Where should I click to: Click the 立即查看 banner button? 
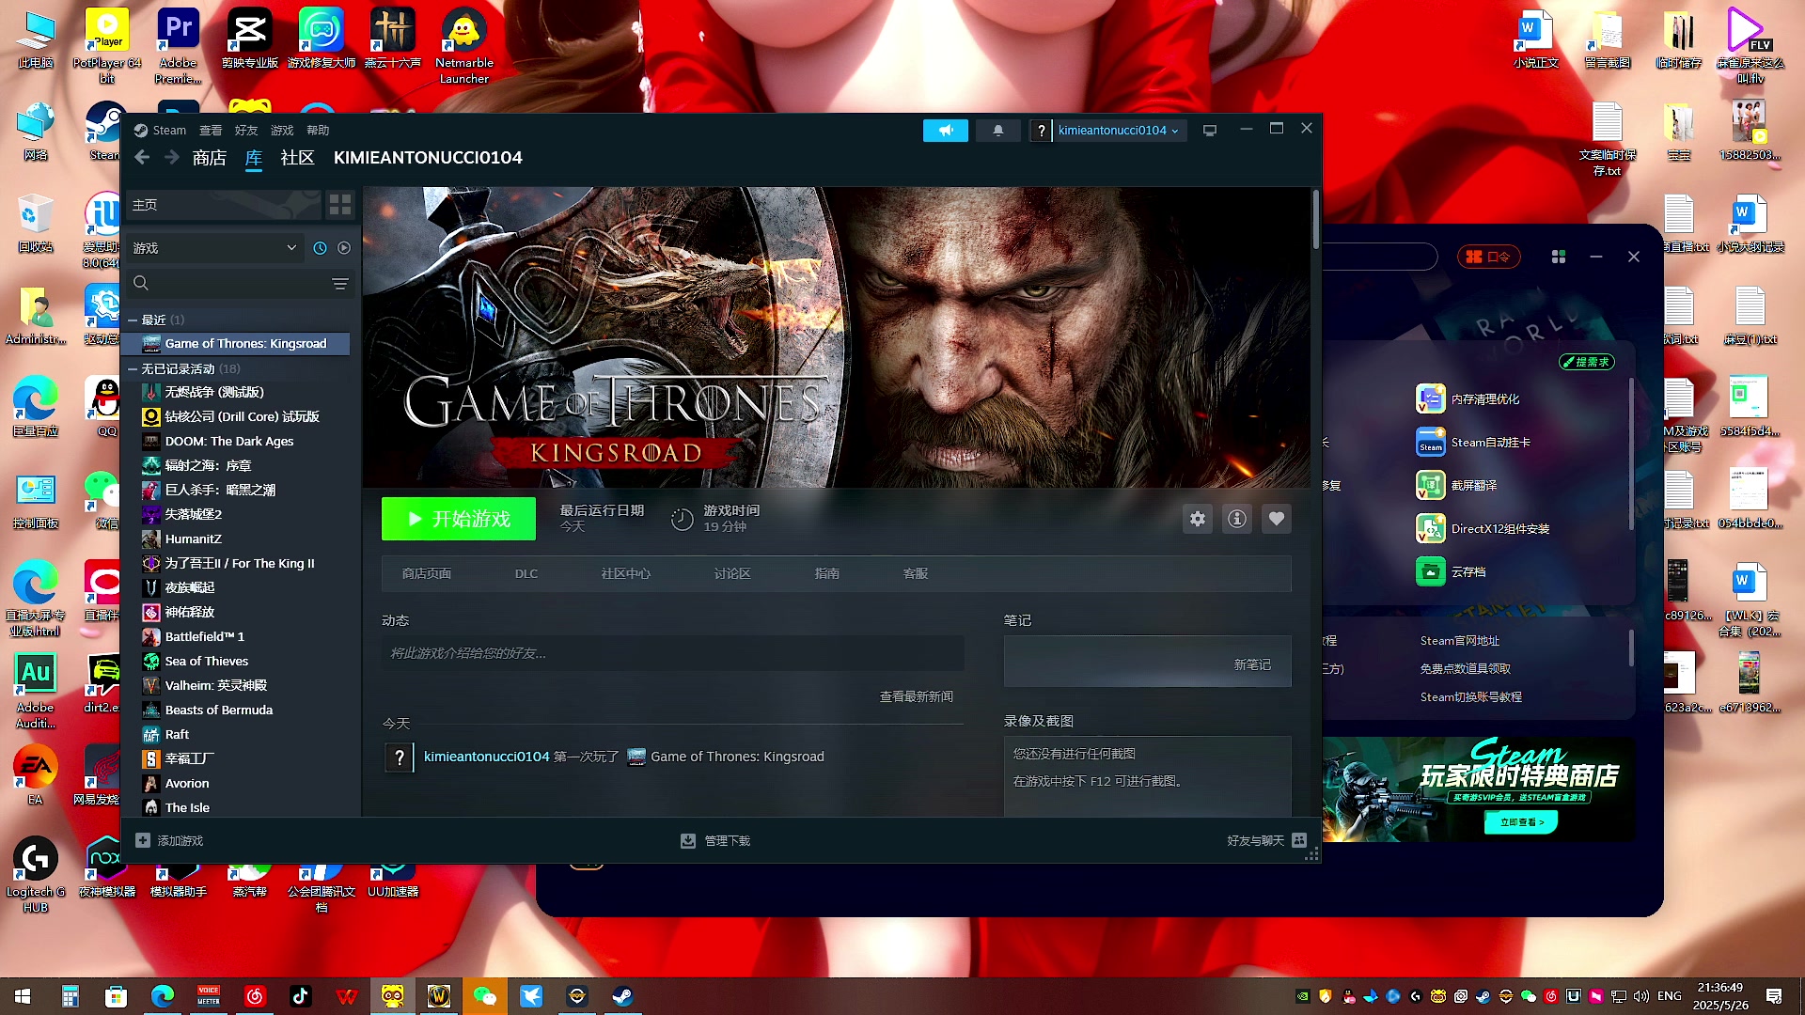pos(1521,822)
